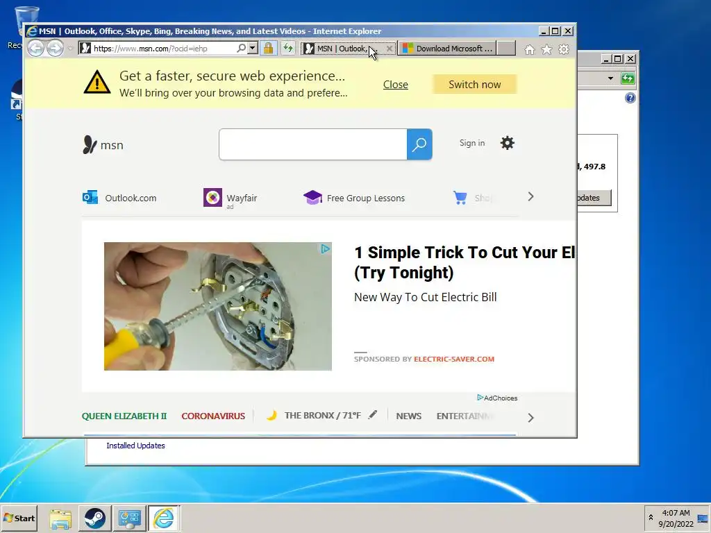Open the QUEEN ELIZABETH II topic
This screenshot has height=533, width=711.
pos(124,416)
